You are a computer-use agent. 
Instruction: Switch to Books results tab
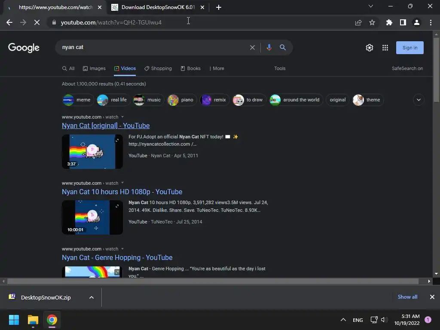click(x=190, y=68)
